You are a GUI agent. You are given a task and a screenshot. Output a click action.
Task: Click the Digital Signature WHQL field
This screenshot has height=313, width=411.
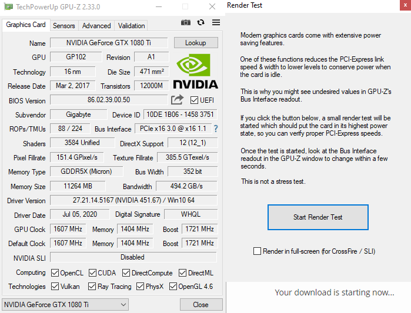(191, 214)
